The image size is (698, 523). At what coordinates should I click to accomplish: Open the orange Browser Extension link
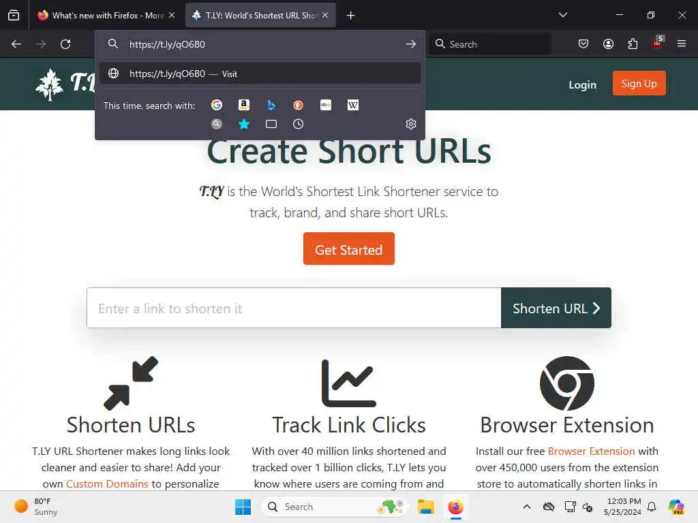click(591, 451)
